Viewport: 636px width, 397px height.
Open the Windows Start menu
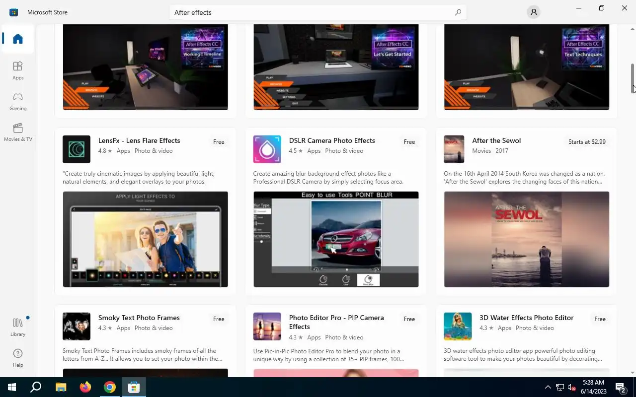pyautogui.click(x=12, y=387)
